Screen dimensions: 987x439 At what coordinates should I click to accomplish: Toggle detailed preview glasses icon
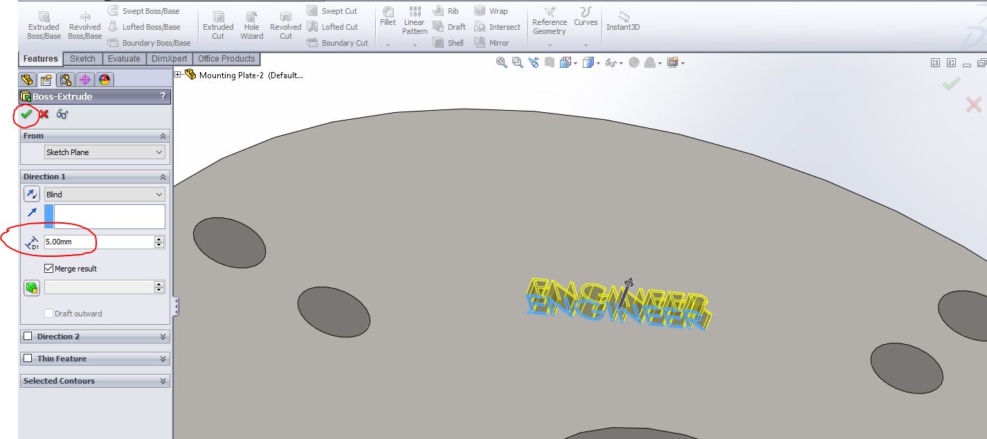coord(62,114)
